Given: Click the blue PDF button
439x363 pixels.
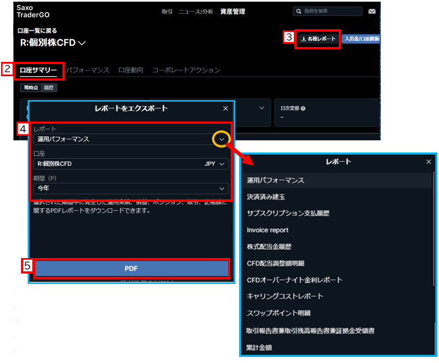Looking at the screenshot, I should tap(131, 269).
